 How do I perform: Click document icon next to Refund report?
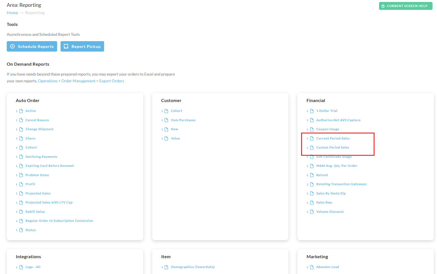click(x=312, y=175)
